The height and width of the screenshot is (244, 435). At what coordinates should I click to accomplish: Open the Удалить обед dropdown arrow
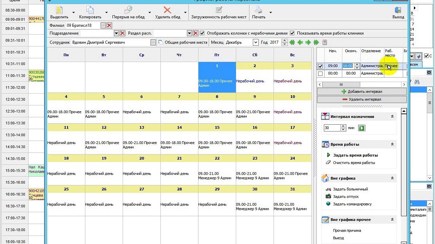(x=185, y=13)
